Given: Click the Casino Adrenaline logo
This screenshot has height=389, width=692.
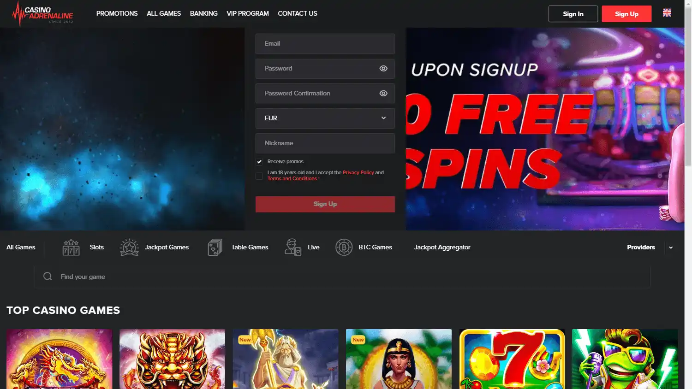Looking at the screenshot, I should [x=42, y=14].
